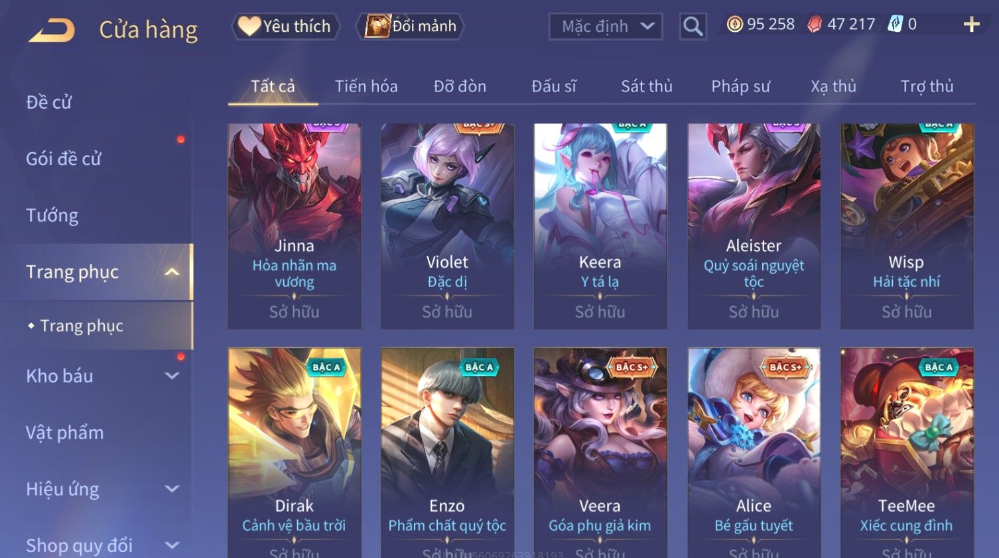Expand the Kho báu sidebar section
Viewport: 999px width, 558px height.
tap(172, 376)
